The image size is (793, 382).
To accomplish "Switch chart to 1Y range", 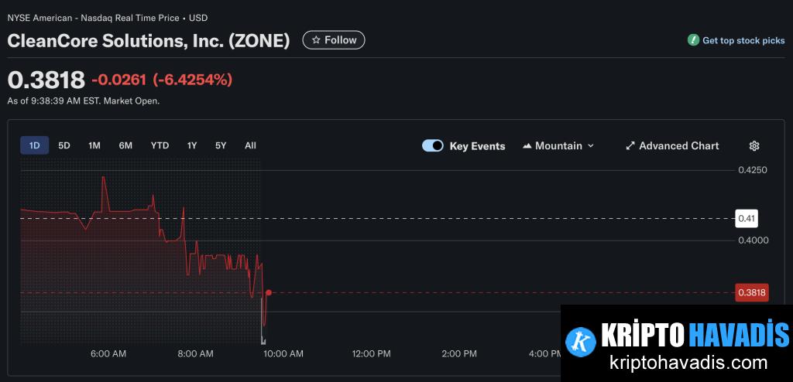I will (x=192, y=145).
